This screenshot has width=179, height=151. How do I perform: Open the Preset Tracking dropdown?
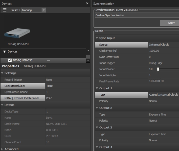[x=43, y=10]
